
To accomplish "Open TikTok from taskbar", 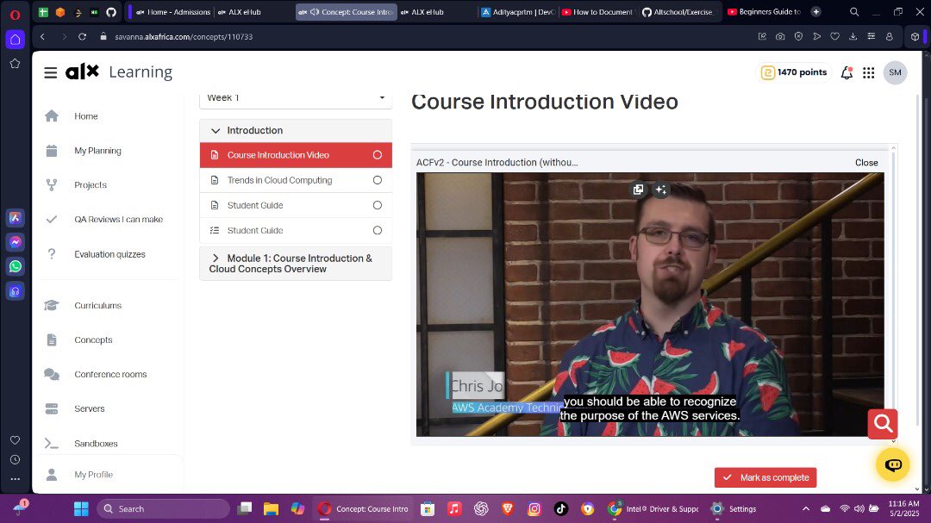I will 560,508.
